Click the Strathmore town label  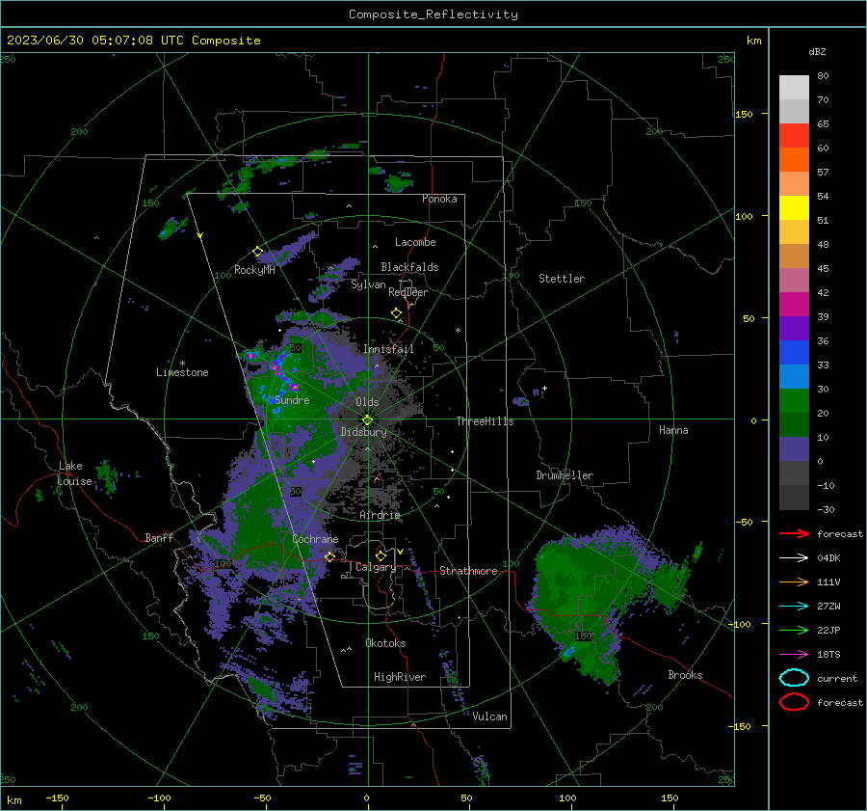[468, 571]
